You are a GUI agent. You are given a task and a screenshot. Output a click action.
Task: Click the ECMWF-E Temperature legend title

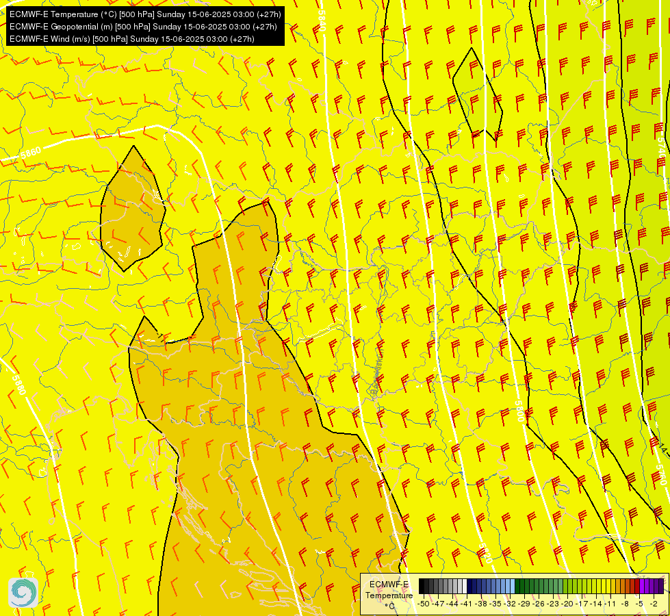tap(389, 590)
